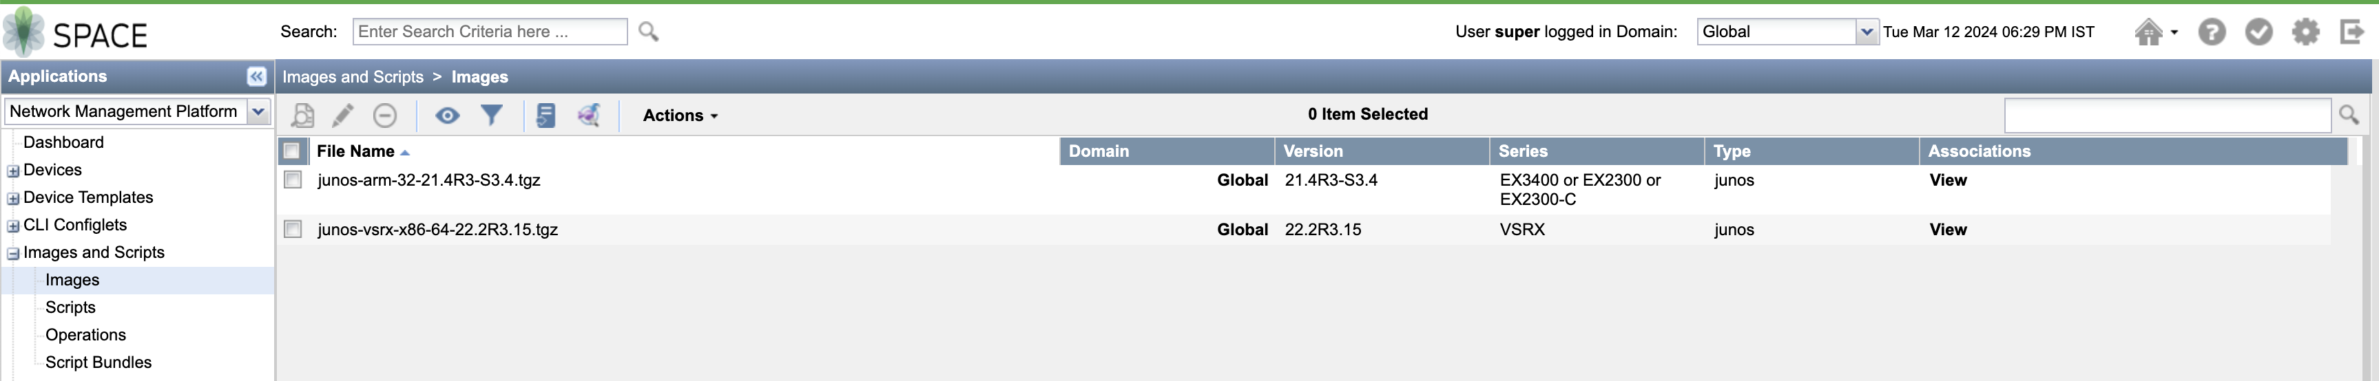Click the filter funnel icon in toolbar
Screen dimensions: 2379x381
[x=491, y=116]
